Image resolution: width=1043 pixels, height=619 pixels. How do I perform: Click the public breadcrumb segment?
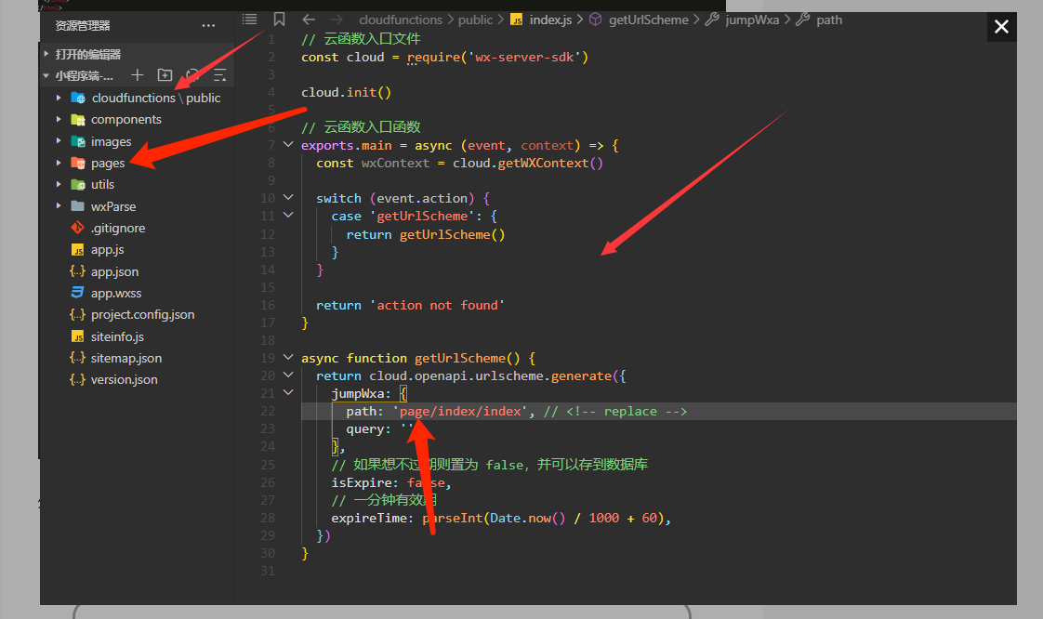click(476, 20)
